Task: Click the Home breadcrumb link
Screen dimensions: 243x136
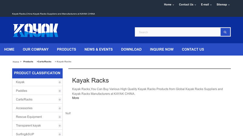Action: pos(16,62)
